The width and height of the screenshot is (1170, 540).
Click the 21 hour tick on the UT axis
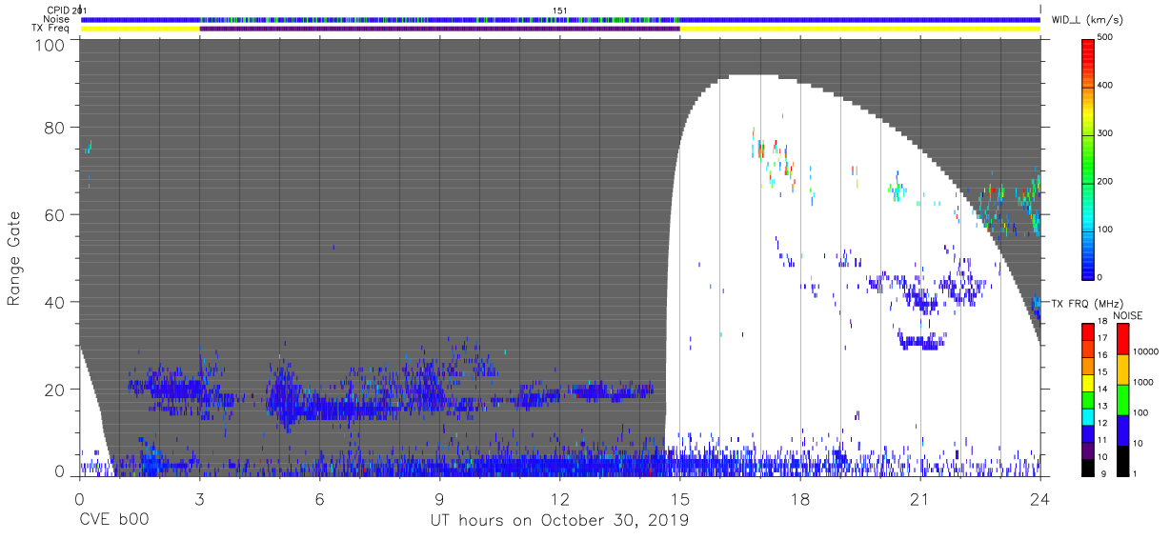click(x=920, y=501)
